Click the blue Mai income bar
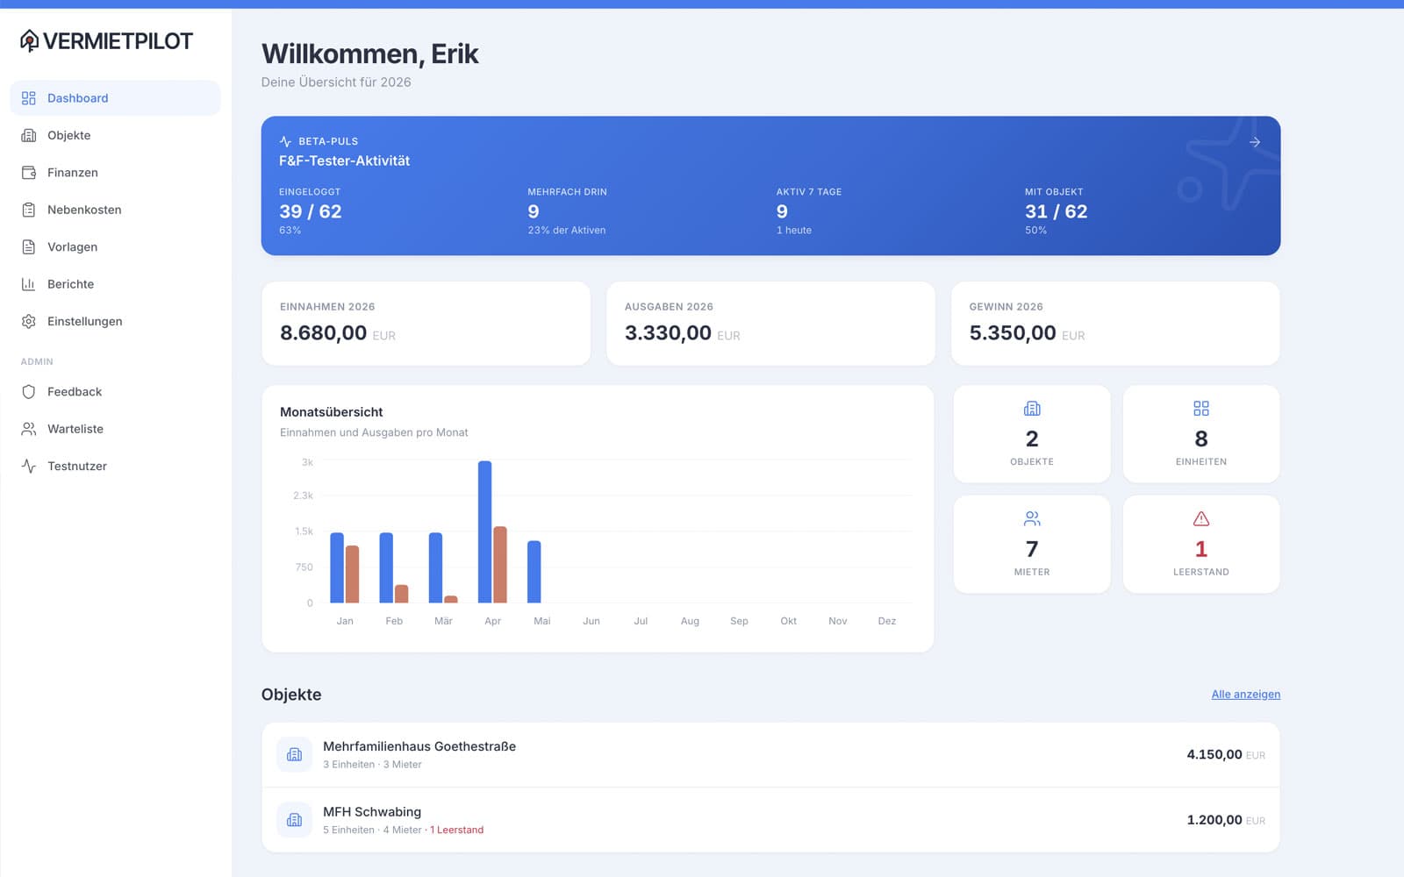The height and width of the screenshot is (877, 1404). click(534, 572)
